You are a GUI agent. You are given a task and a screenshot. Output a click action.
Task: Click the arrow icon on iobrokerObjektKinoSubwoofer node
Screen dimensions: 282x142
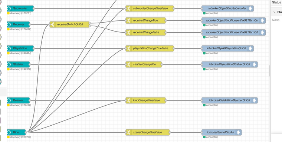250,9
